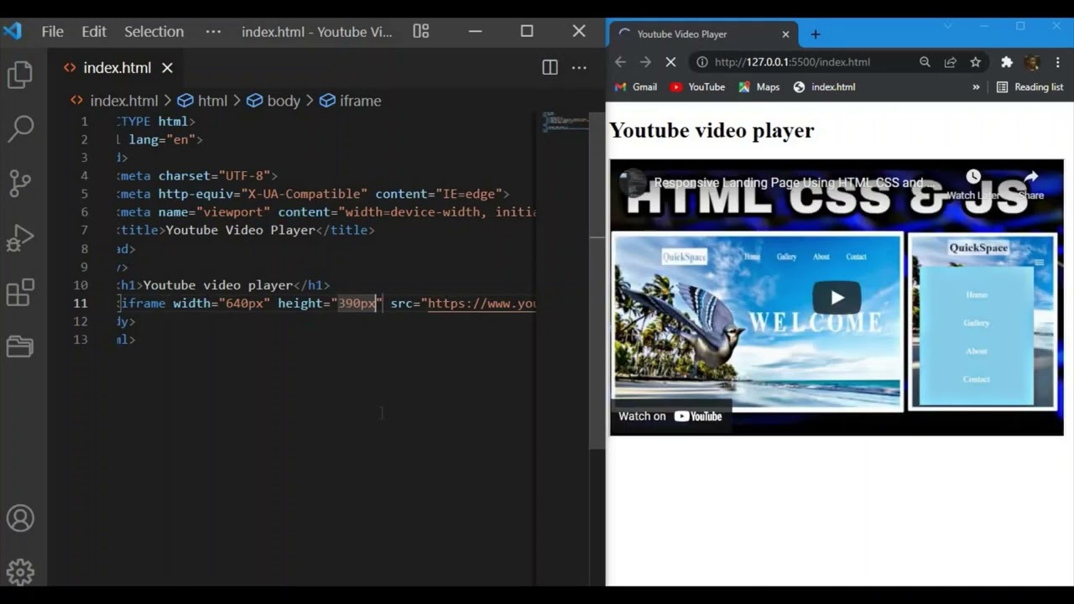
Task: Open the Chrome three-dot menu
Action: click(x=1057, y=62)
